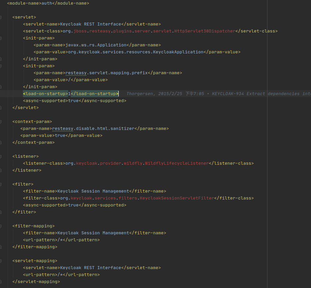Click the opening listener tag text
This screenshot has height=288, width=311.
pyautogui.click(x=26, y=156)
